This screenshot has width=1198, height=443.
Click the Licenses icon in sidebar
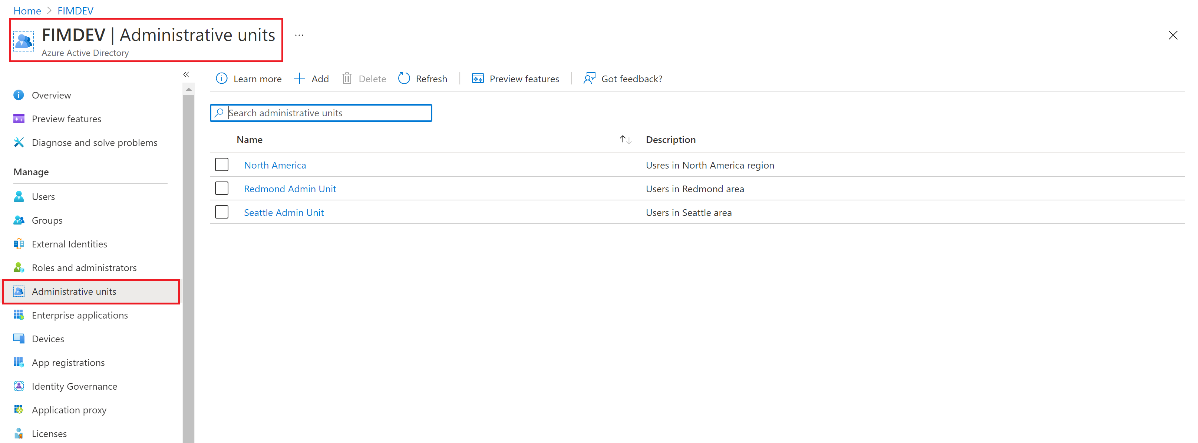[x=19, y=433]
